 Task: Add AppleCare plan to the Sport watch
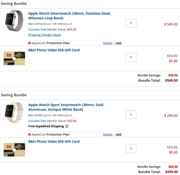point(118,134)
